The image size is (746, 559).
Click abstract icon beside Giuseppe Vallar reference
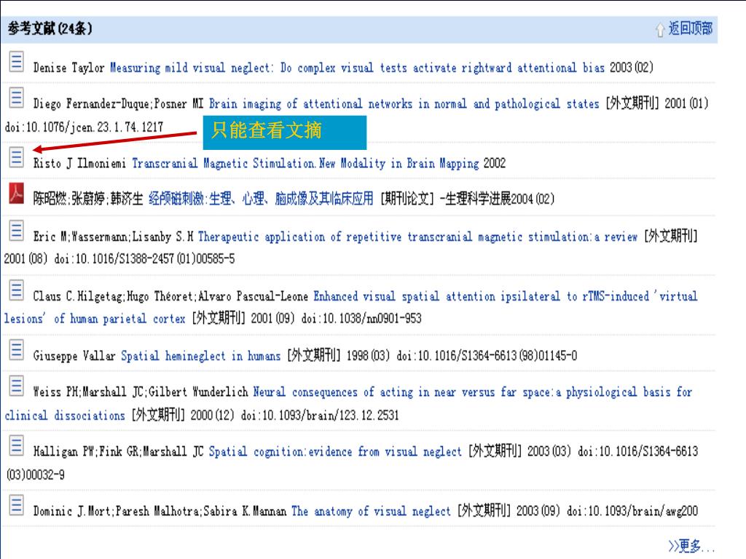click(x=17, y=350)
